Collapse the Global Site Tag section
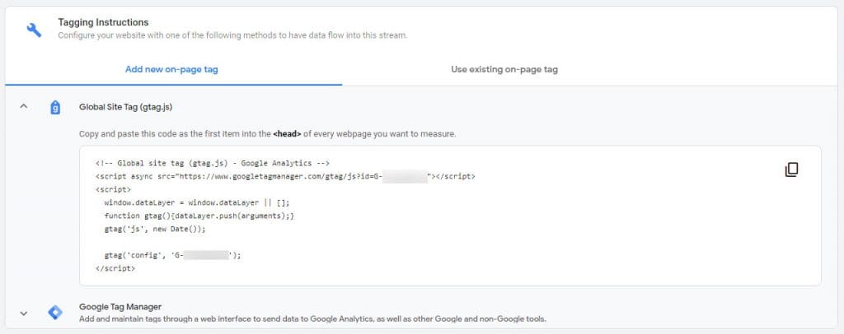This screenshot has height=334, width=844. pyautogui.click(x=23, y=106)
